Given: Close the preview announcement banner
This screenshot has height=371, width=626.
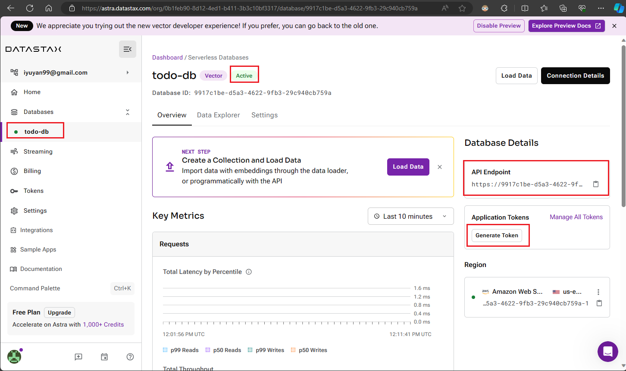Looking at the screenshot, I should [x=614, y=26].
